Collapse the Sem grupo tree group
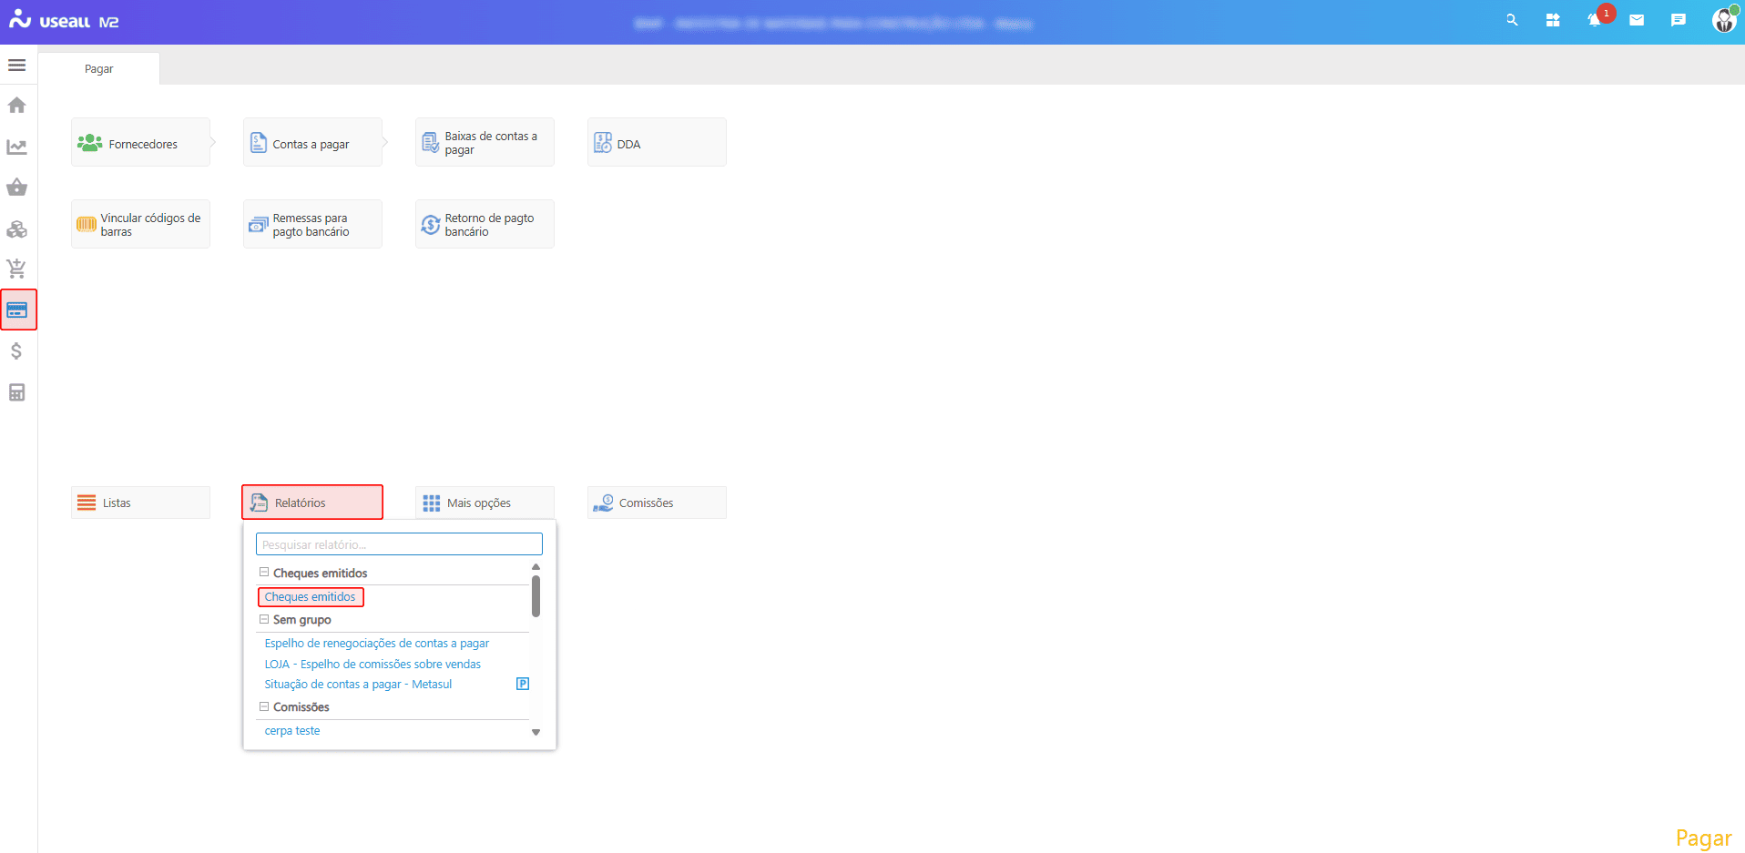Viewport: 1745px width, 853px height. (264, 619)
